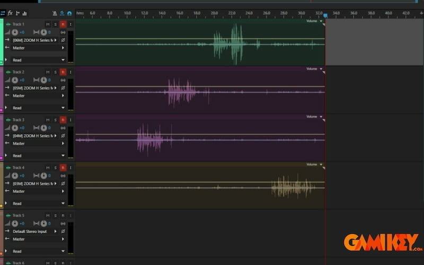Toggle Sum to Mono on Track 1
Image resolution: width=424 pixels, height=265 pixels.
tap(63, 32)
